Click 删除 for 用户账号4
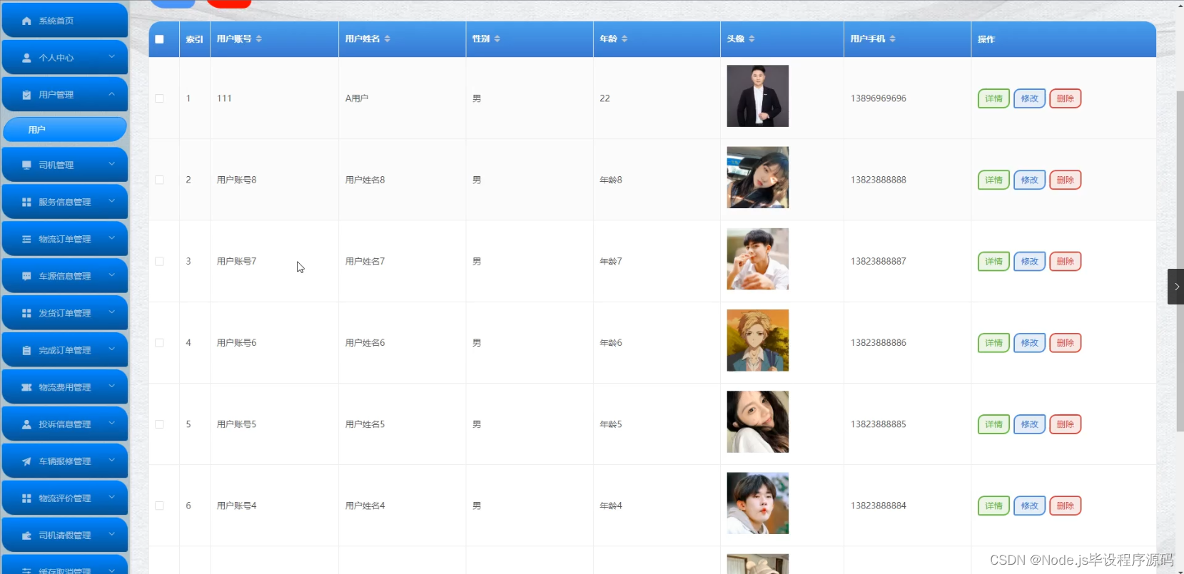This screenshot has height=574, width=1184. pyautogui.click(x=1065, y=506)
